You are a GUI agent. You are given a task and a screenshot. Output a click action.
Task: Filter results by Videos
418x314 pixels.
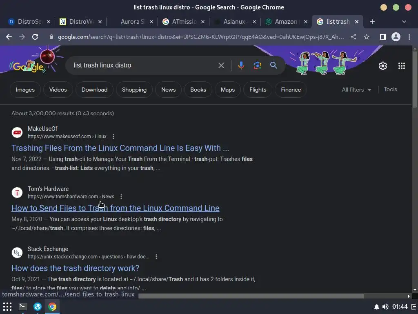click(x=58, y=90)
